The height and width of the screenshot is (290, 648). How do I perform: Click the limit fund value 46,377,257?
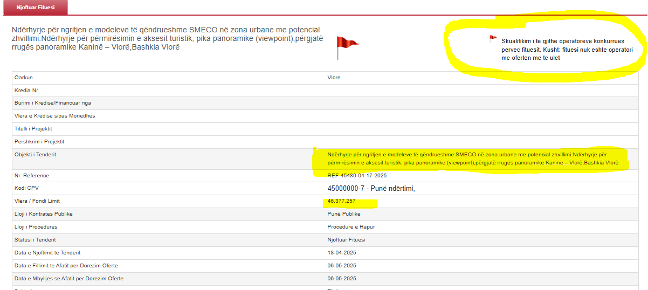click(x=341, y=201)
